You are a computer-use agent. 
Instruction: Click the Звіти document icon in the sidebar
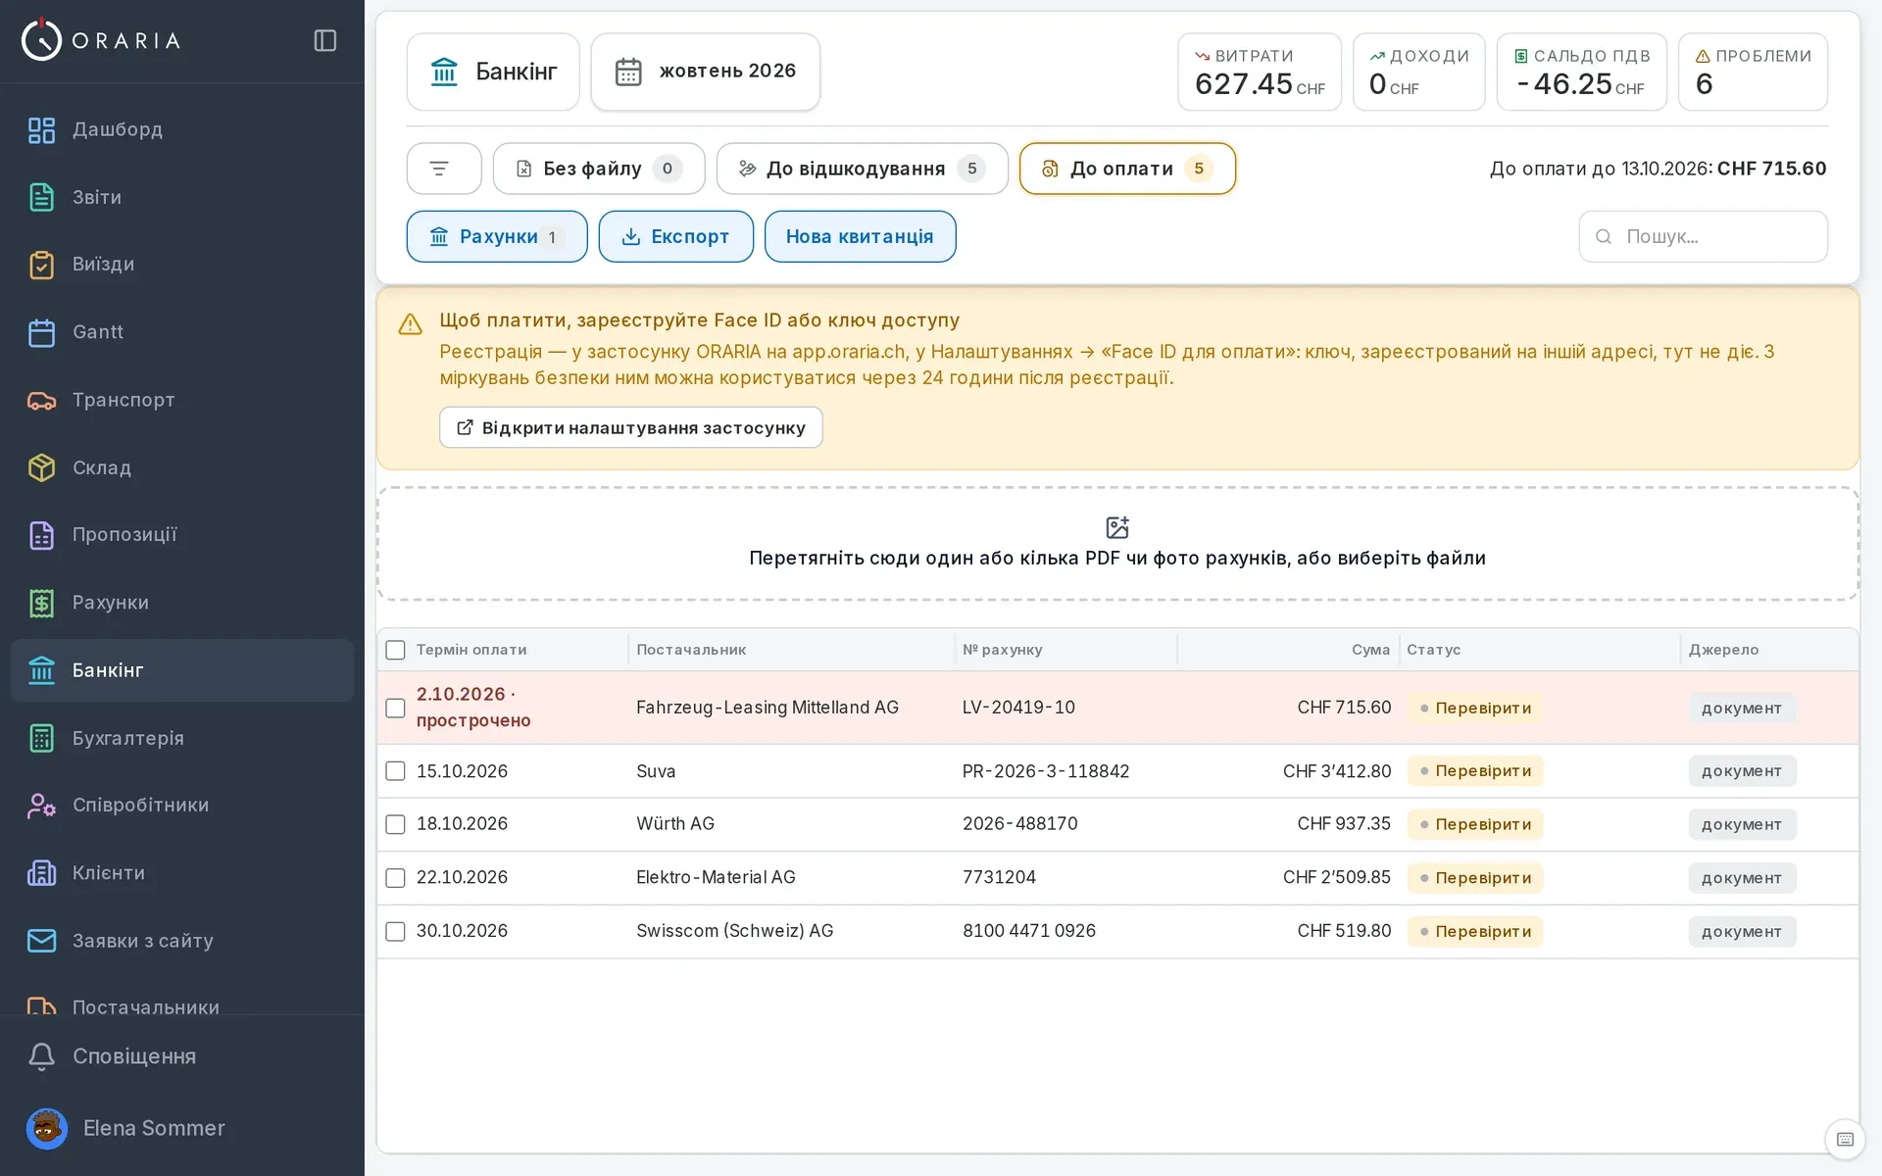coord(41,197)
